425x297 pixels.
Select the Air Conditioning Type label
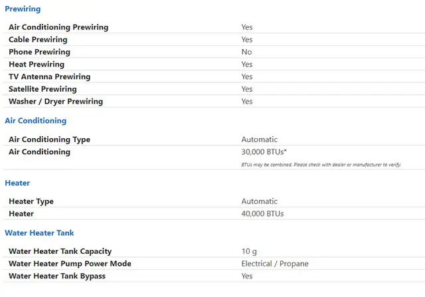click(50, 140)
